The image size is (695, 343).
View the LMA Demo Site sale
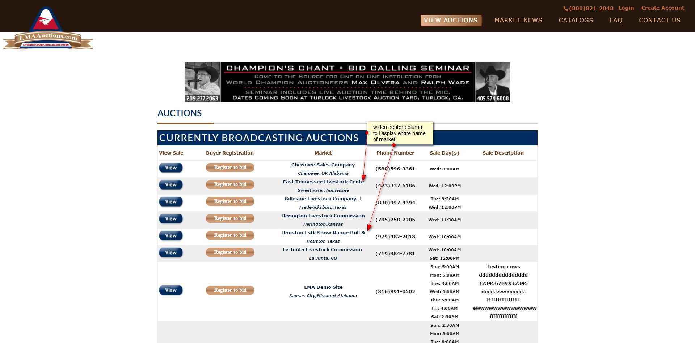coord(171,290)
